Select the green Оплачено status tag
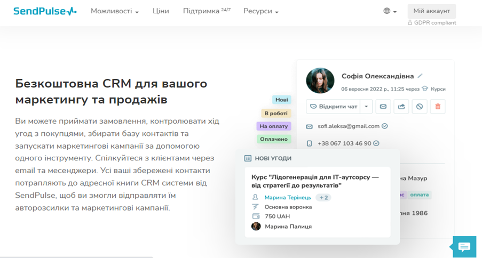482x258 pixels. [x=274, y=139]
